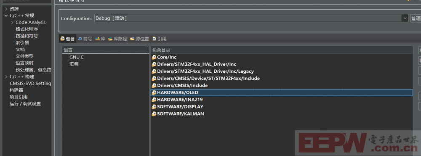Click the folder icon beside HARDWARE/OLED
This screenshot has width=421, height=156.
[154, 93]
